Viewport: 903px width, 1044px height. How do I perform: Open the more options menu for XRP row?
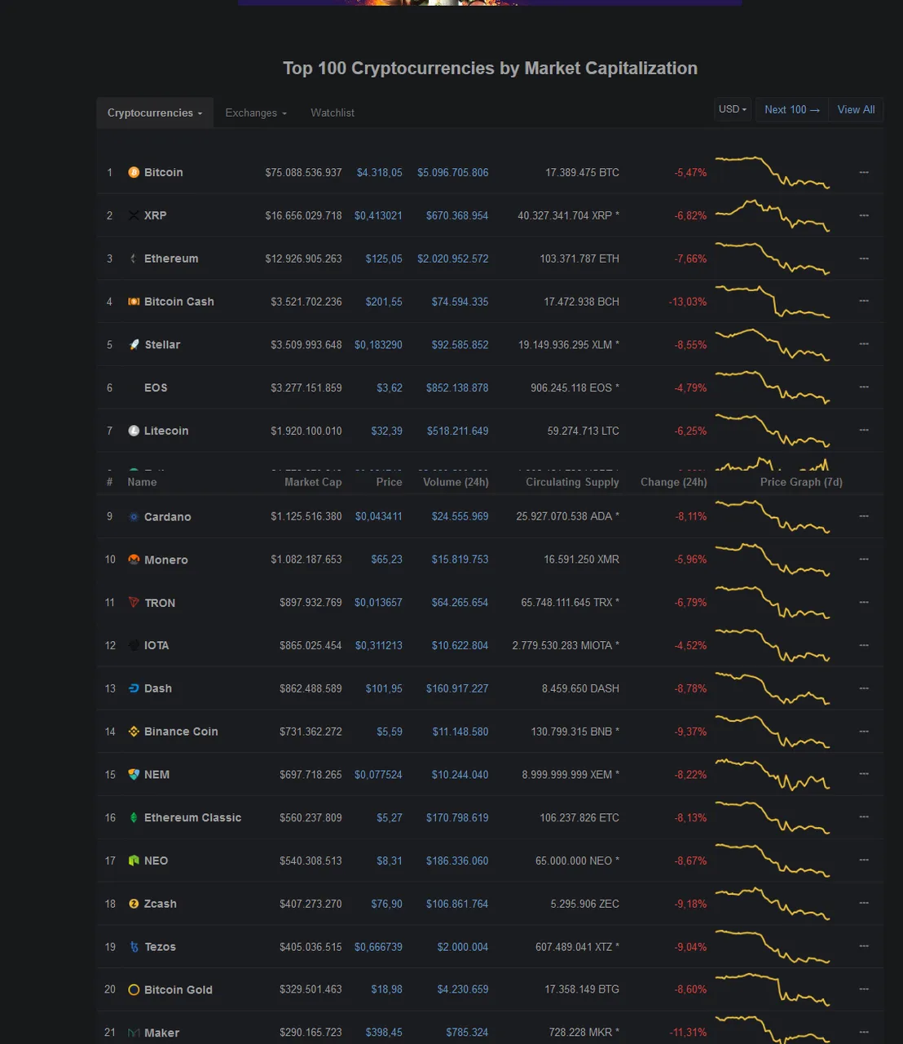864,215
